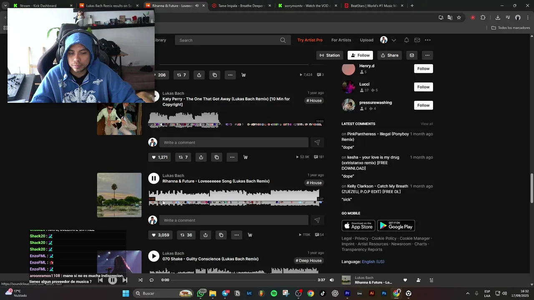
Task: Click bottom player progress bar
Action: (244, 280)
